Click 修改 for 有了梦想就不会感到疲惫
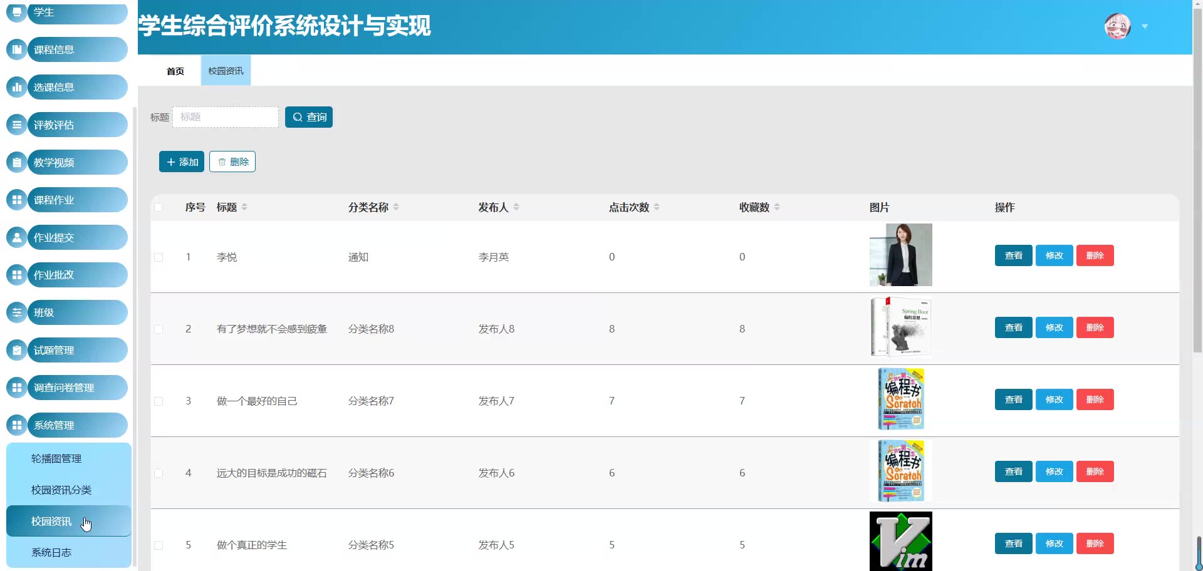Image resolution: width=1203 pixels, height=571 pixels. (1055, 327)
